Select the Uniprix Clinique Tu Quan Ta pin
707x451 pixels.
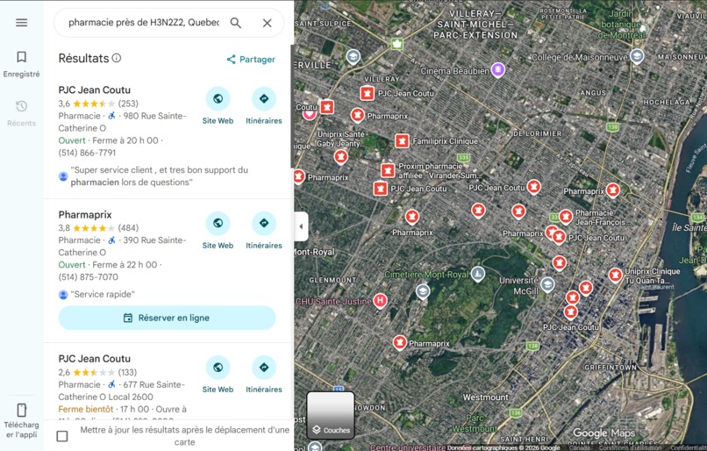click(x=616, y=275)
